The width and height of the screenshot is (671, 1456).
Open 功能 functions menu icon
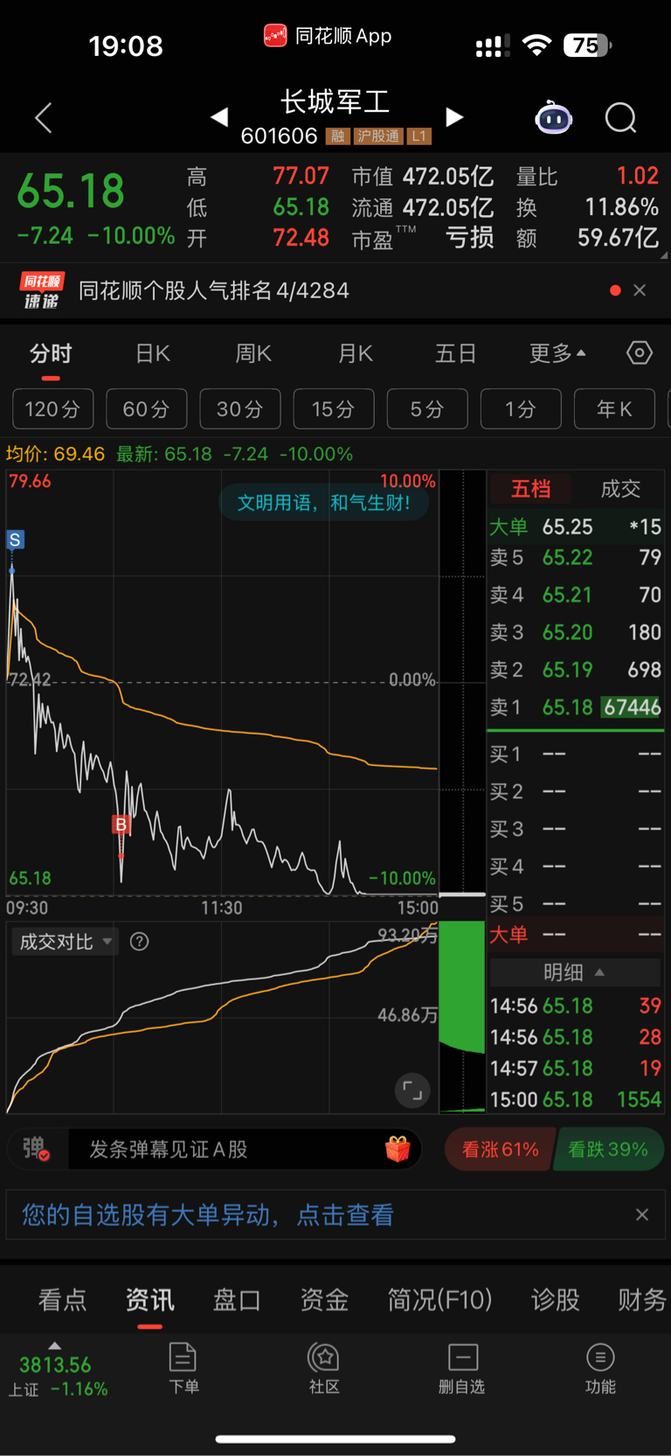pyautogui.click(x=600, y=1369)
